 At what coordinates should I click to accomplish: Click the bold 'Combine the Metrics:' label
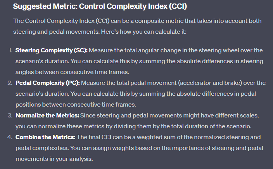(x=45, y=137)
